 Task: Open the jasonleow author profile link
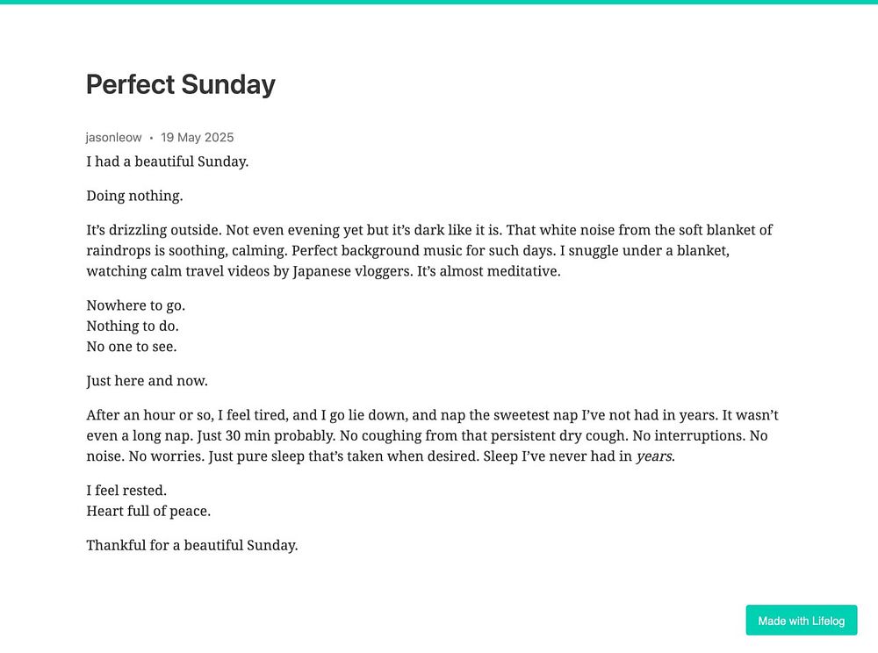tap(113, 137)
